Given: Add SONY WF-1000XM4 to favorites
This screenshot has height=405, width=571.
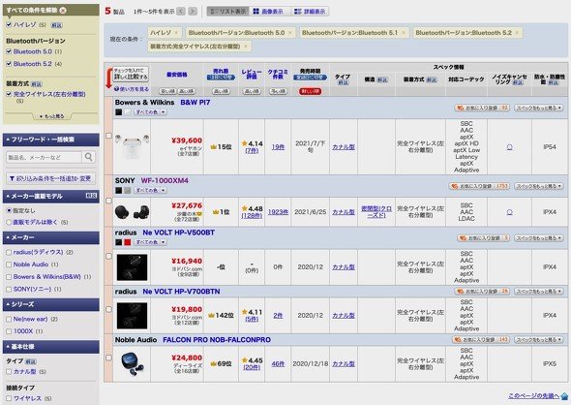Looking at the screenshot, I should click(479, 186).
